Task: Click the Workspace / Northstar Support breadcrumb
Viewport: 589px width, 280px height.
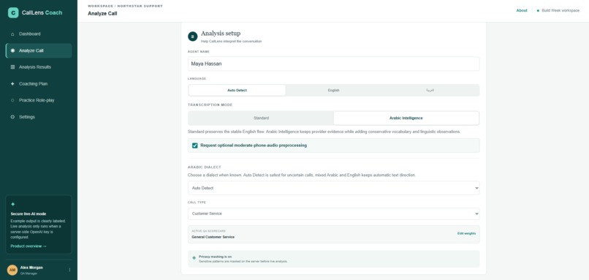Action: 125,6
